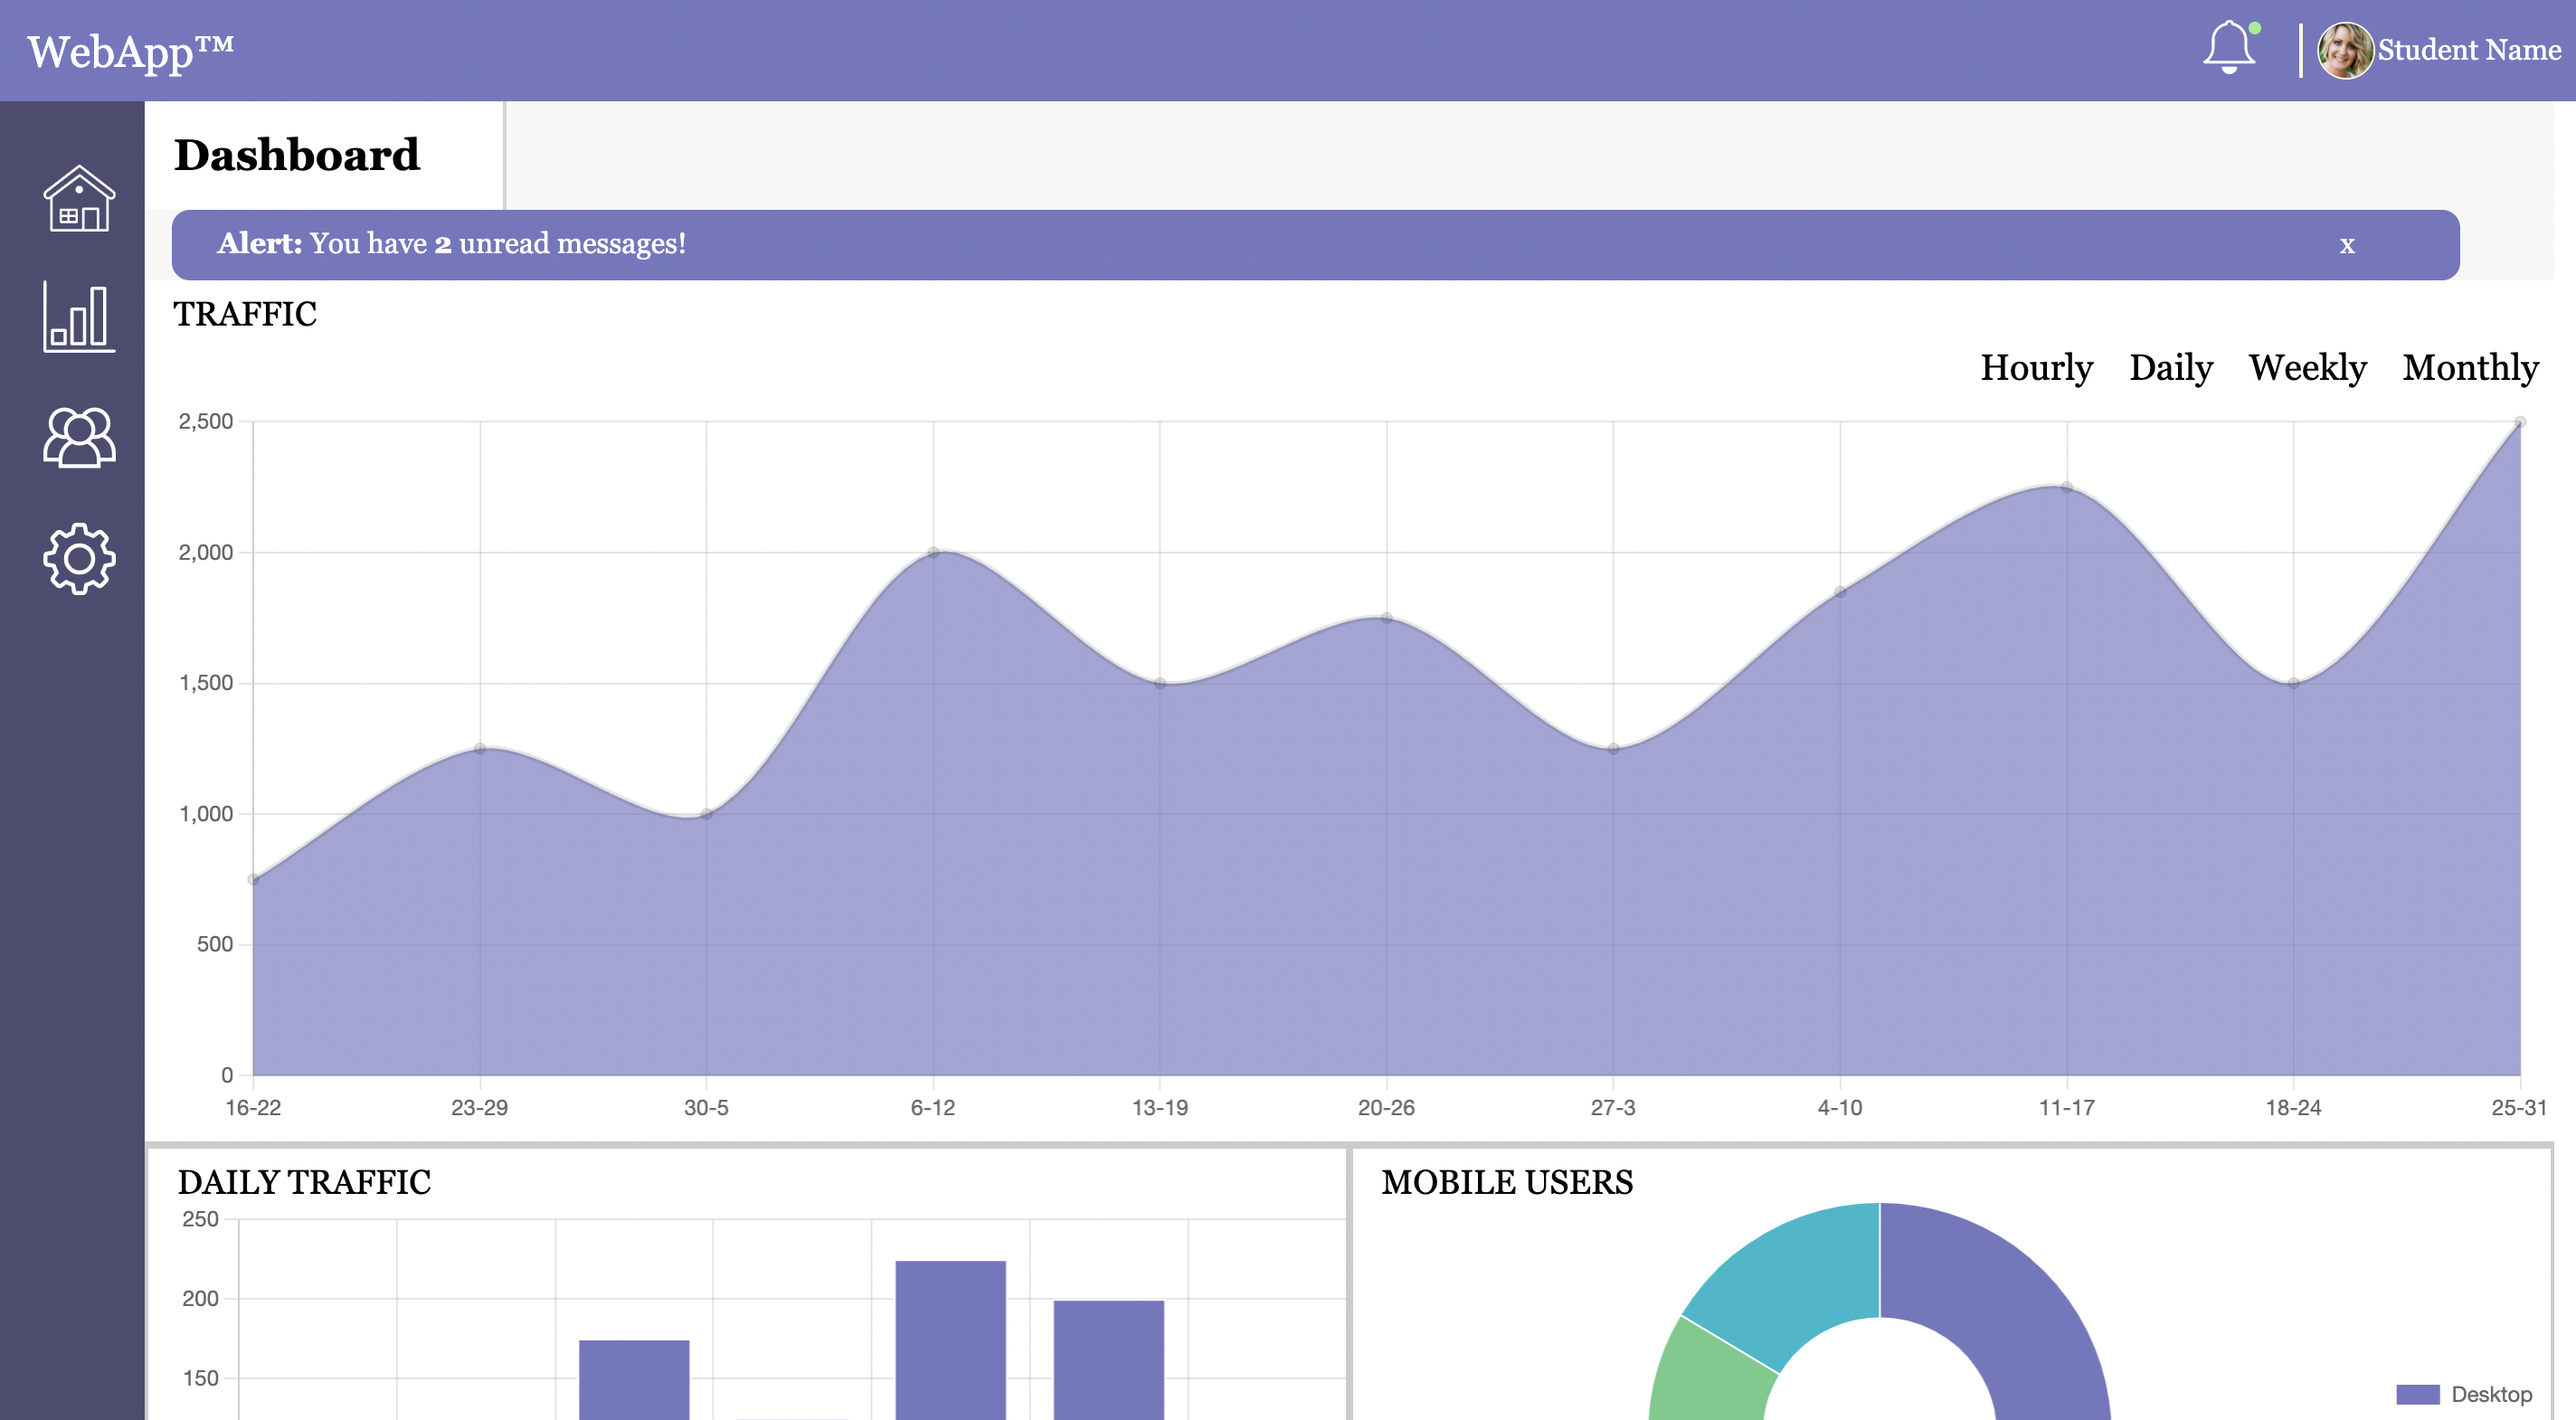Click the DAILY TRAFFIC section title
This screenshot has width=2576, height=1420.
[304, 1182]
